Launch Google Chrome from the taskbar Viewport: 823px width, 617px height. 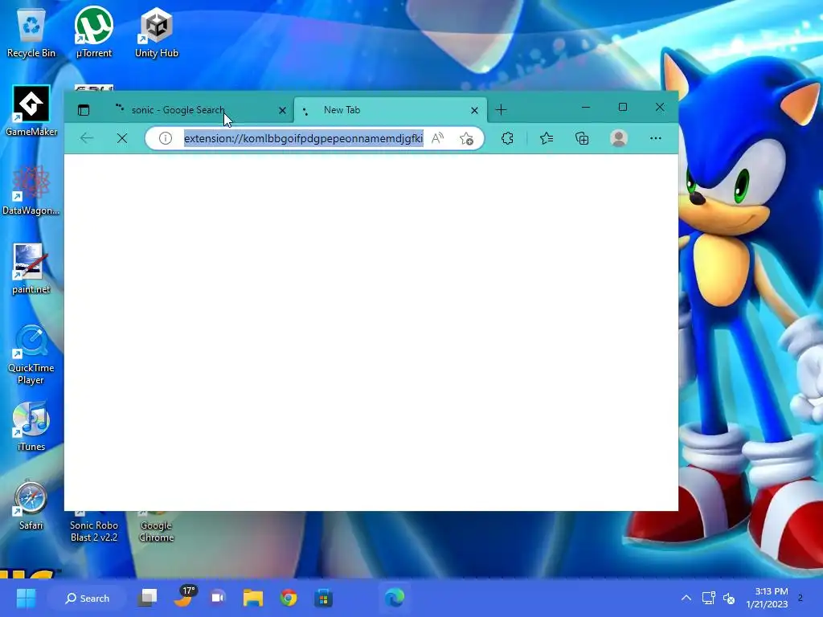coord(289,598)
